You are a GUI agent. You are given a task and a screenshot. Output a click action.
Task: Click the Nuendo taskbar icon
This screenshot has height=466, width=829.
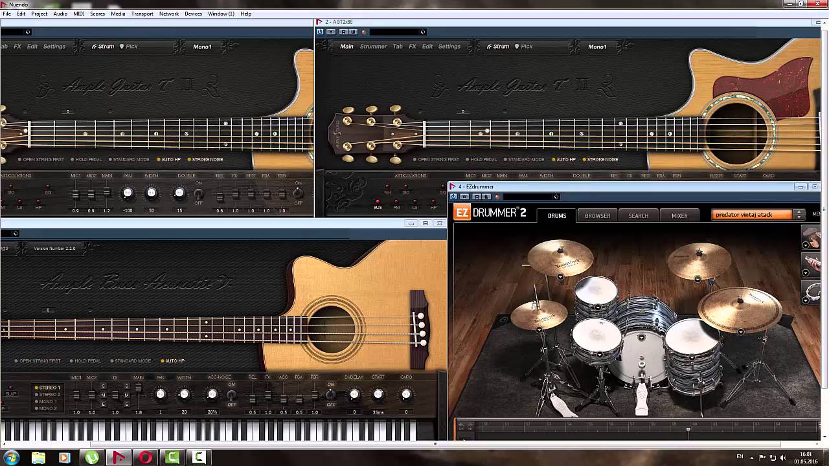click(119, 458)
